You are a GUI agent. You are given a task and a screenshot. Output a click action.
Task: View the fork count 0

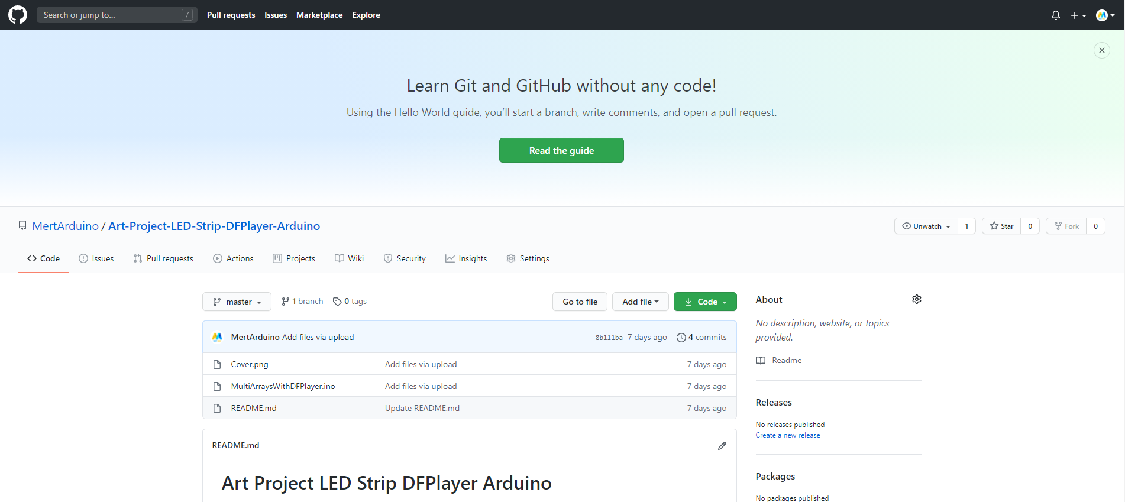(x=1095, y=226)
